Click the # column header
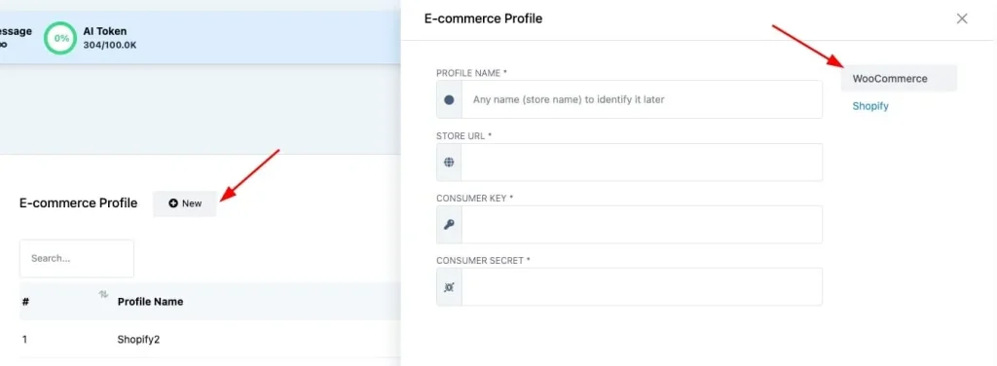The image size is (997, 366). 25,301
